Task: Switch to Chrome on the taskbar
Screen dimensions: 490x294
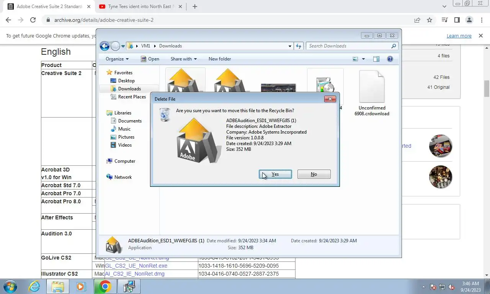Action: (x=105, y=286)
